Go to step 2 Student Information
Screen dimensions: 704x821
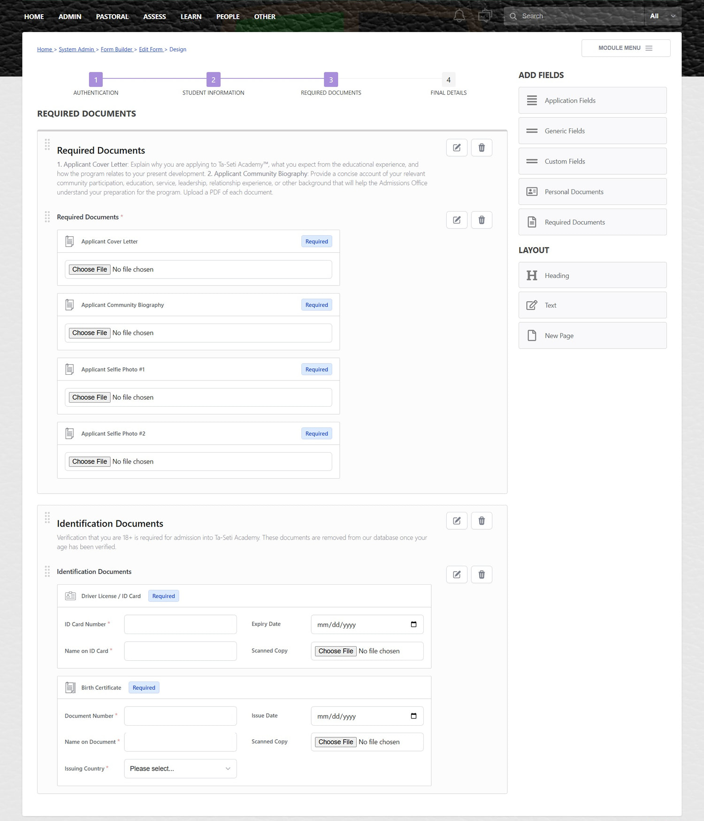[213, 80]
